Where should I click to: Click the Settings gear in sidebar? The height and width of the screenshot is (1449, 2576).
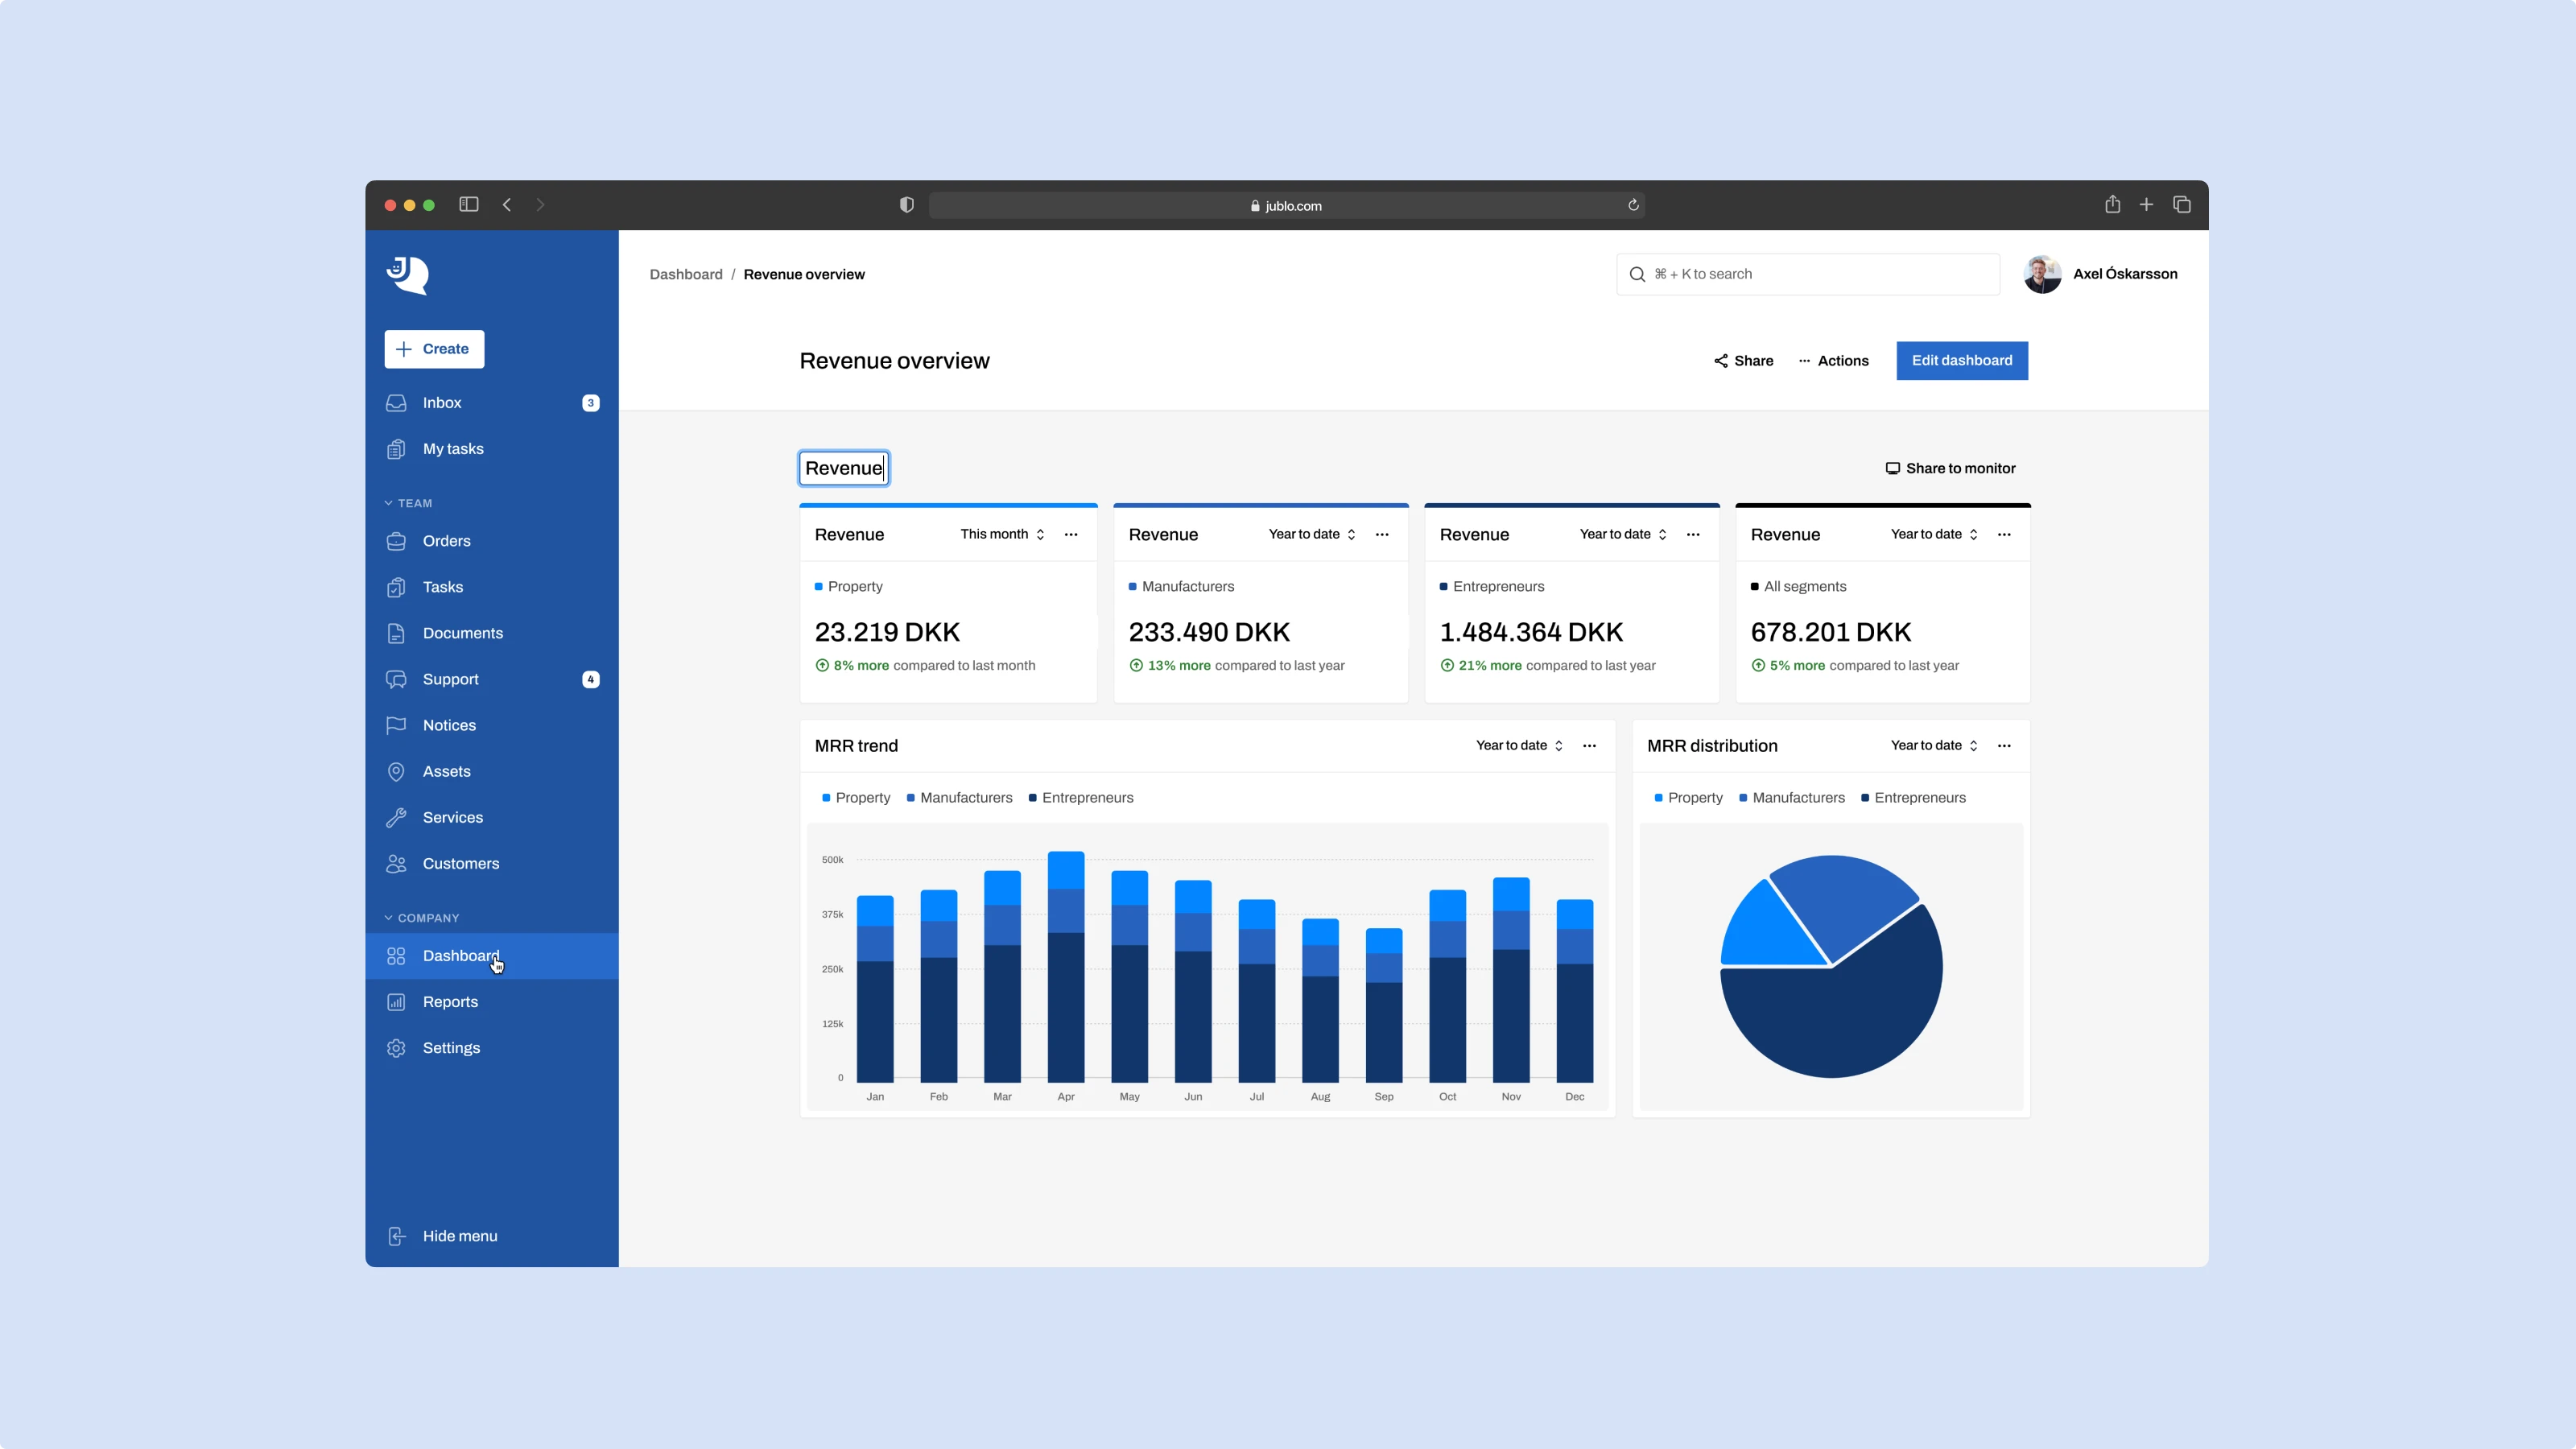396,1048
